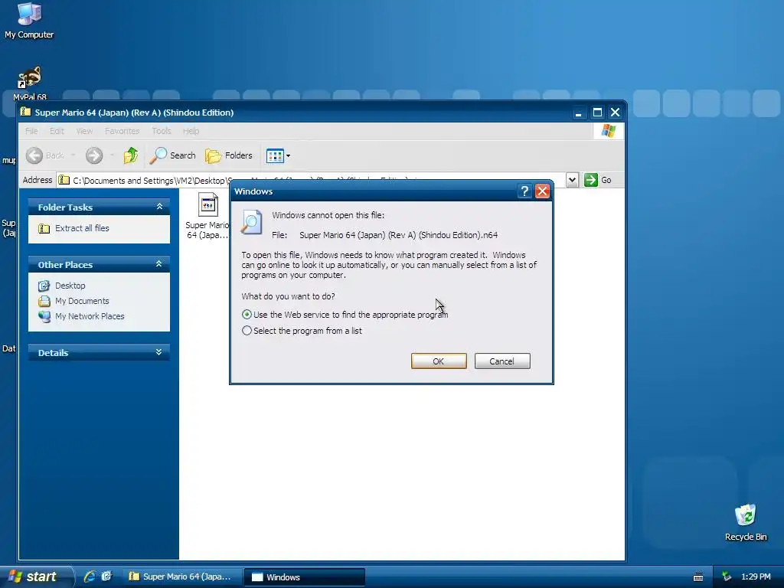Click the Address path field
Image resolution: width=784 pixels, height=588 pixels.
[312, 180]
